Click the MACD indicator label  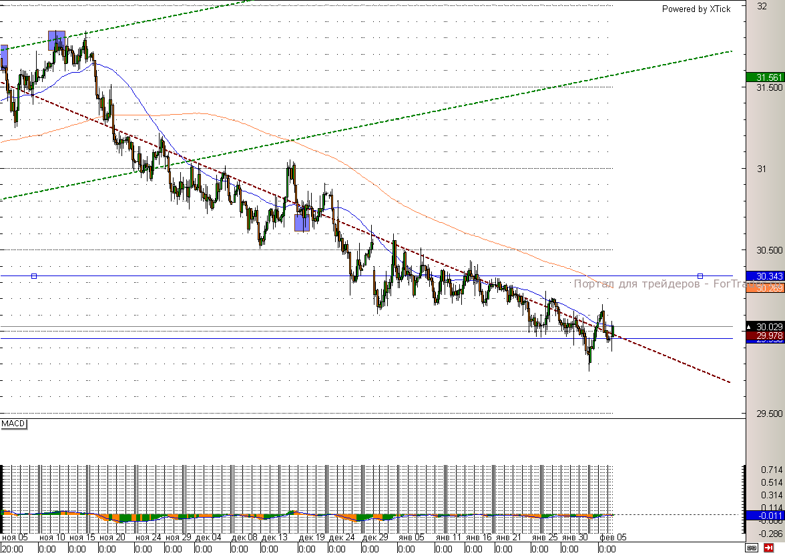tap(13, 424)
